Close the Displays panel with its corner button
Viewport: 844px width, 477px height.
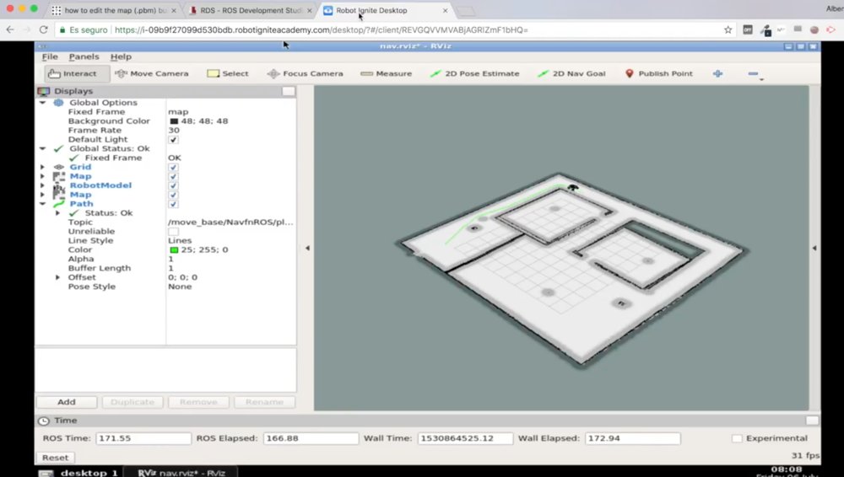(x=289, y=91)
